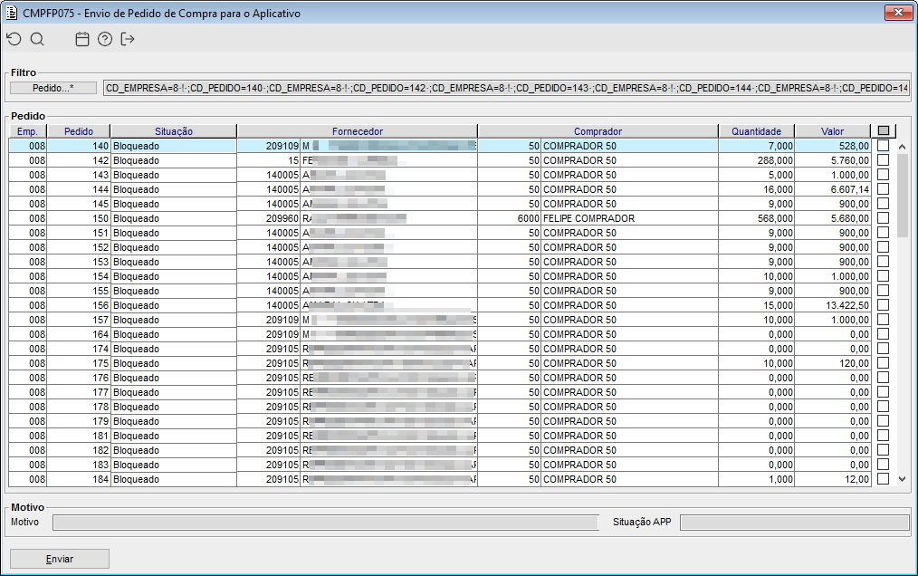Tick the checkbox on pedido 143 row
This screenshot has height=576, width=918.
[x=883, y=175]
